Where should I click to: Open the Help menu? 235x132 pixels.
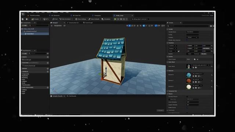click(67, 12)
